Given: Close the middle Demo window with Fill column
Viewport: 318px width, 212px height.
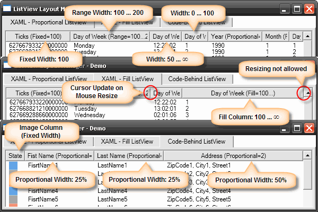Looking at the screenshot, I should [x=309, y=66].
